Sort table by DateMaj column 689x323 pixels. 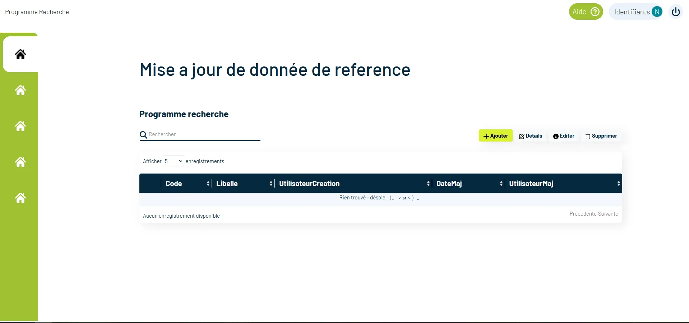point(449,184)
